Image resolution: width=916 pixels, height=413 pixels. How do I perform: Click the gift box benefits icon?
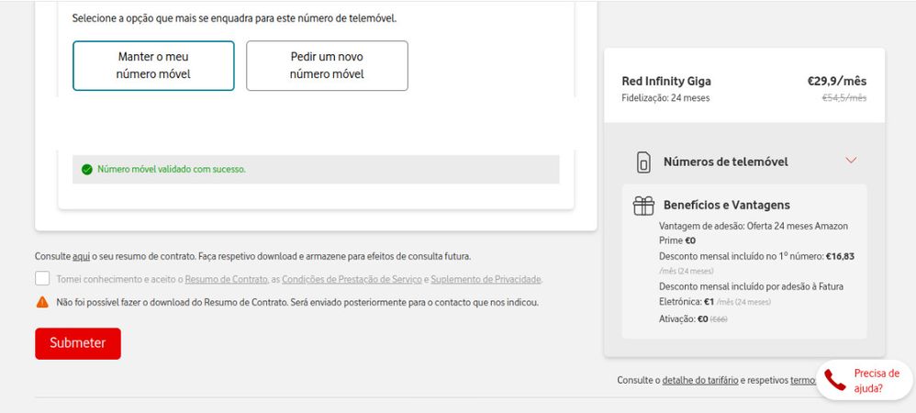click(x=643, y=206)
